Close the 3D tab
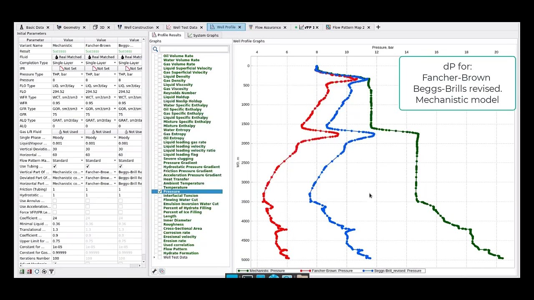 pos(108,27)
